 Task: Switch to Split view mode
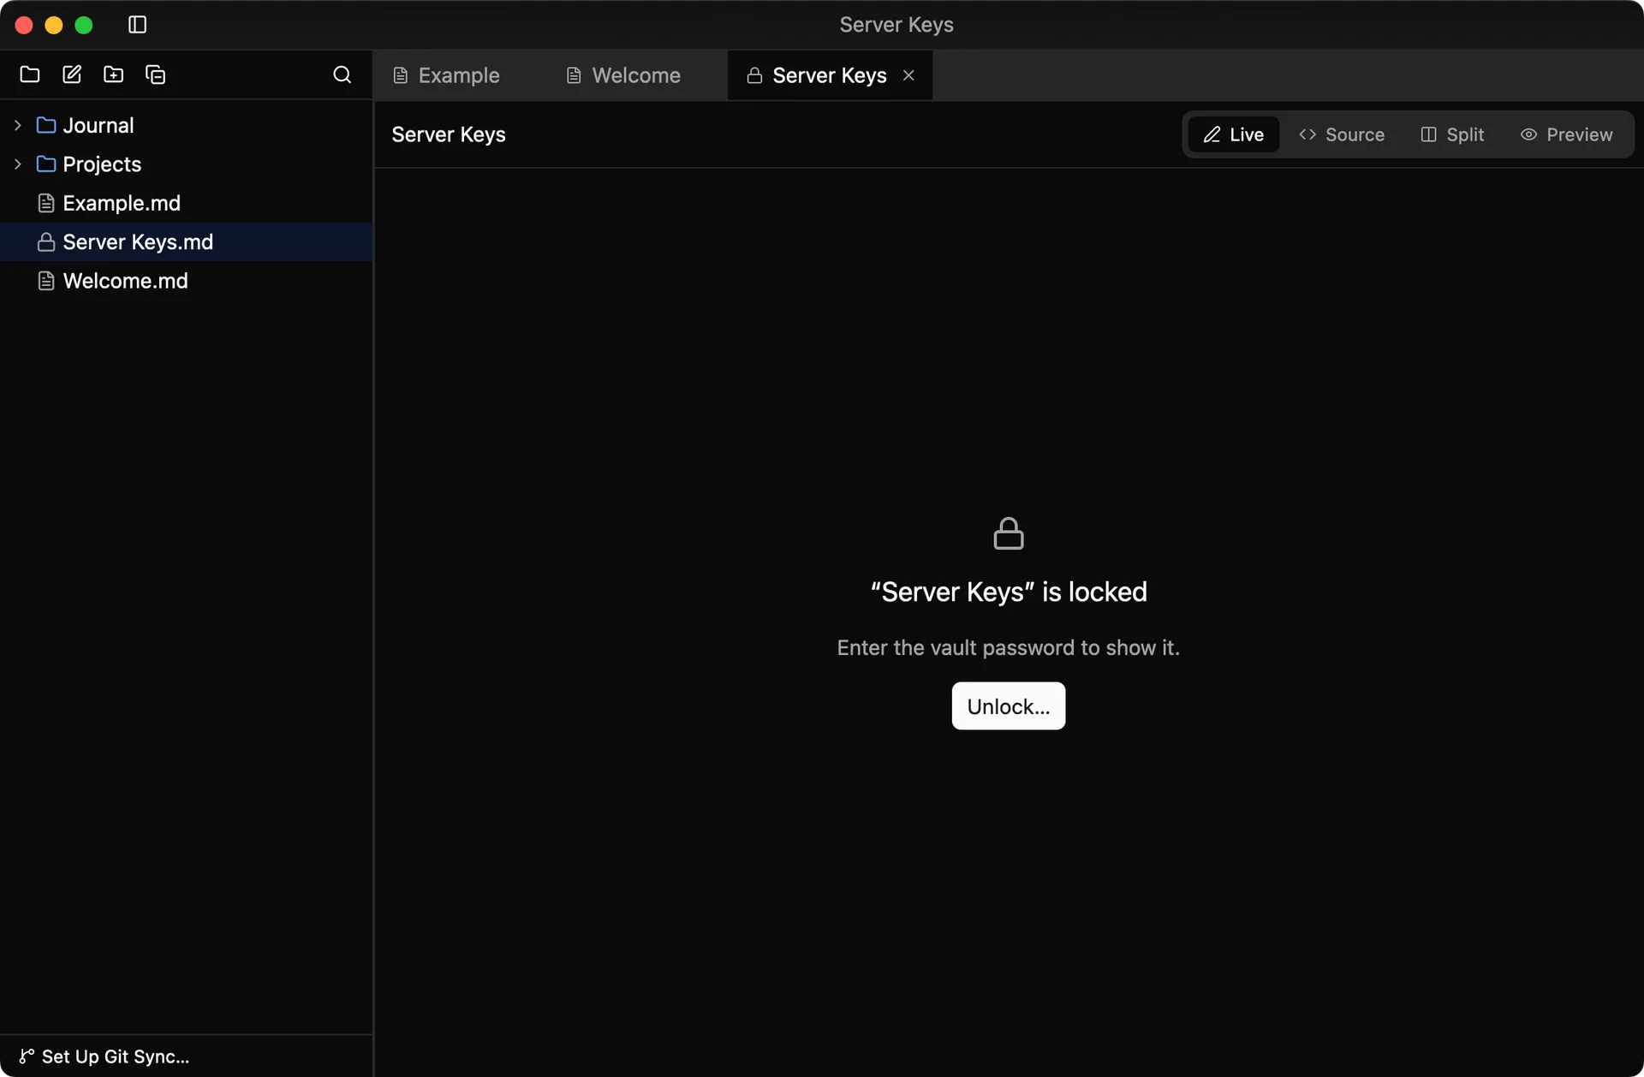coord(1452,134)
